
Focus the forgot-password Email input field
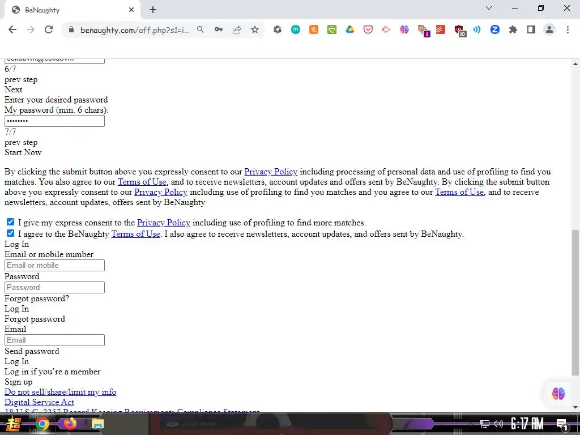point(54,340)
